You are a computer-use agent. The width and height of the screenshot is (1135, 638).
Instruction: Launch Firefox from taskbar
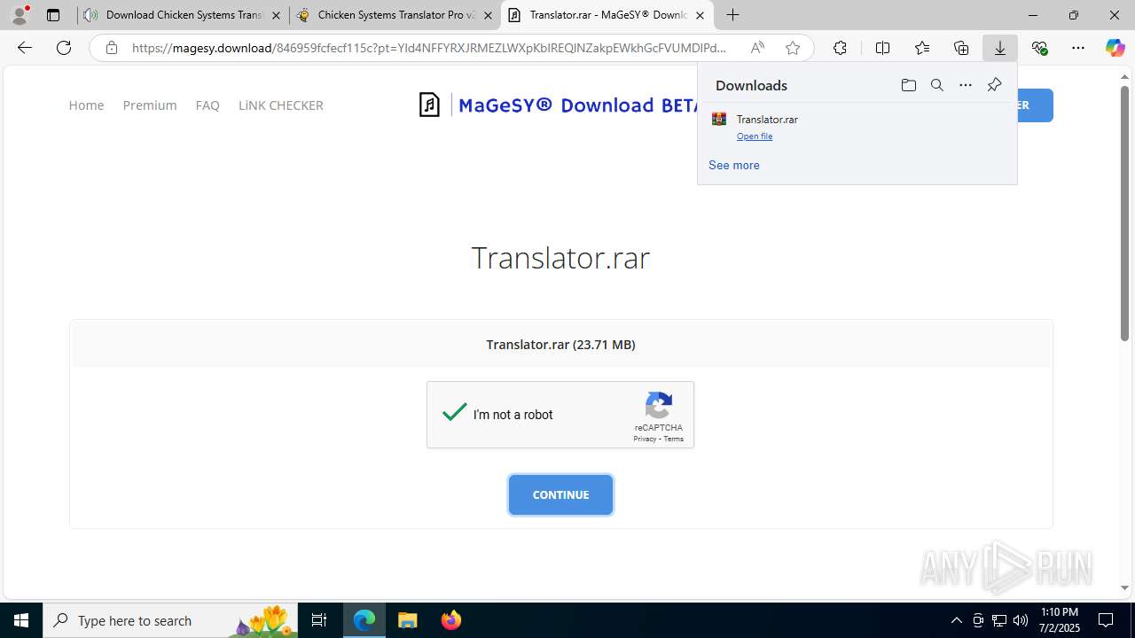point(451,620)
